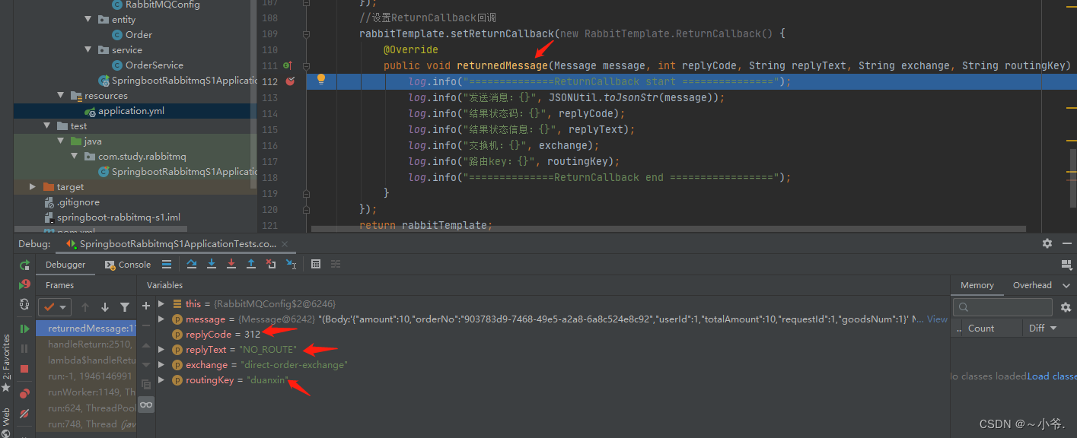This screenshot has height=438, width=1077.
Task: Pause the program
Action: point(25,348)
